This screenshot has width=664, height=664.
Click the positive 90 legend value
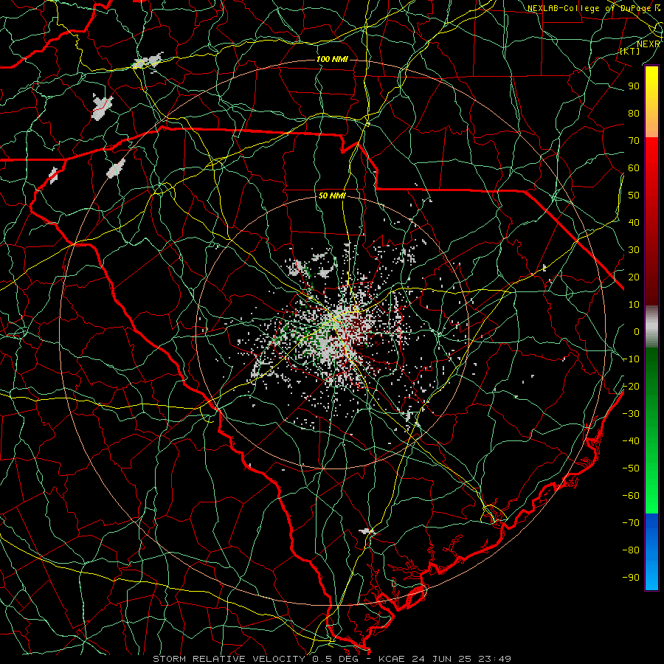(634, 86)
